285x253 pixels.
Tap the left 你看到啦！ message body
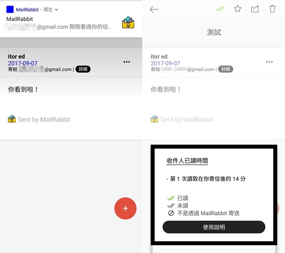tap(23, 89)
